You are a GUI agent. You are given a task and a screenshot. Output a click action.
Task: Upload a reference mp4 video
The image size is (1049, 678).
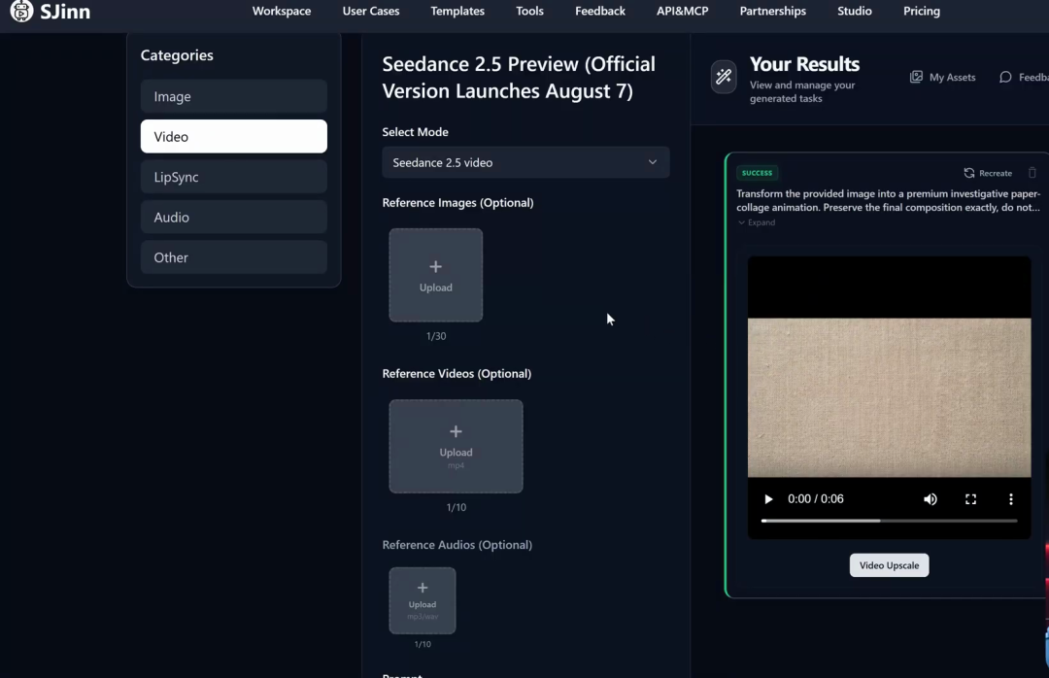coord(456,447)
